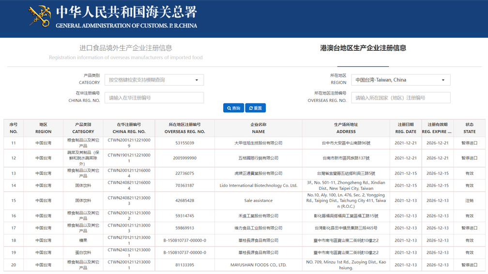Click overseas reg number 53155039 cell

184,143
